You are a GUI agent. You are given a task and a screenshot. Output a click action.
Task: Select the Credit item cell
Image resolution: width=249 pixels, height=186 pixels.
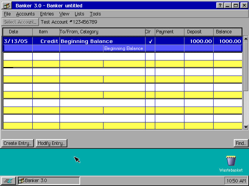(46, 41)
